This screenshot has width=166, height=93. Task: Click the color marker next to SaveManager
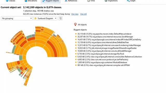pos(76,37)
